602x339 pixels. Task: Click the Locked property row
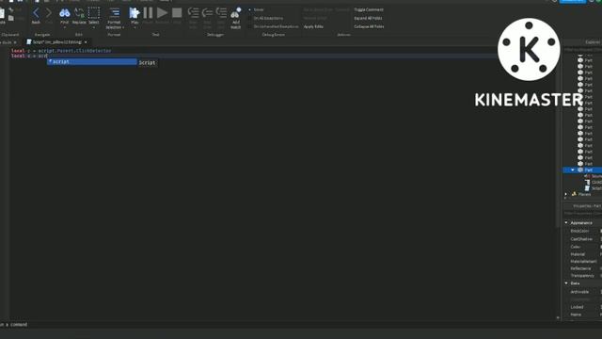(x=583, y=307)
